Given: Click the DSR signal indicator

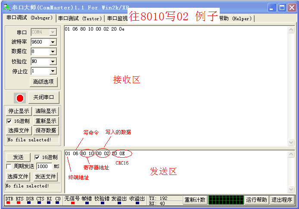Looking at the screenshot, I should (30, 200).
